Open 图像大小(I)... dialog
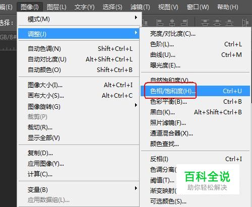Viewport: 252px width, 207px height. click(79, 85)
